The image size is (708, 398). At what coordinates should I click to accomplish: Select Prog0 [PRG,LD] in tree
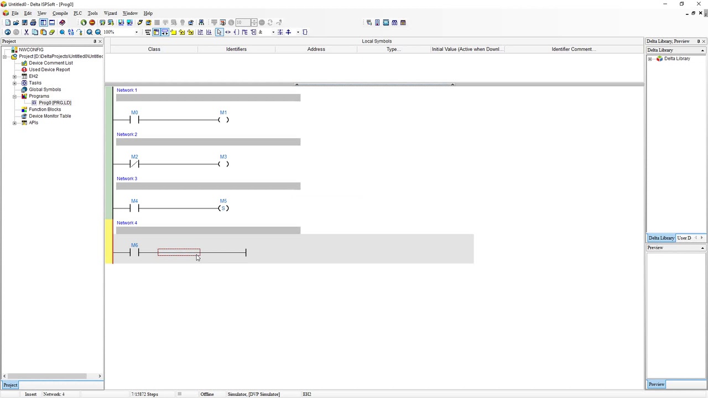tap(55, 103)
